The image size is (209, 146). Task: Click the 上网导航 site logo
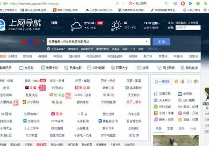[x=21, y=25]
